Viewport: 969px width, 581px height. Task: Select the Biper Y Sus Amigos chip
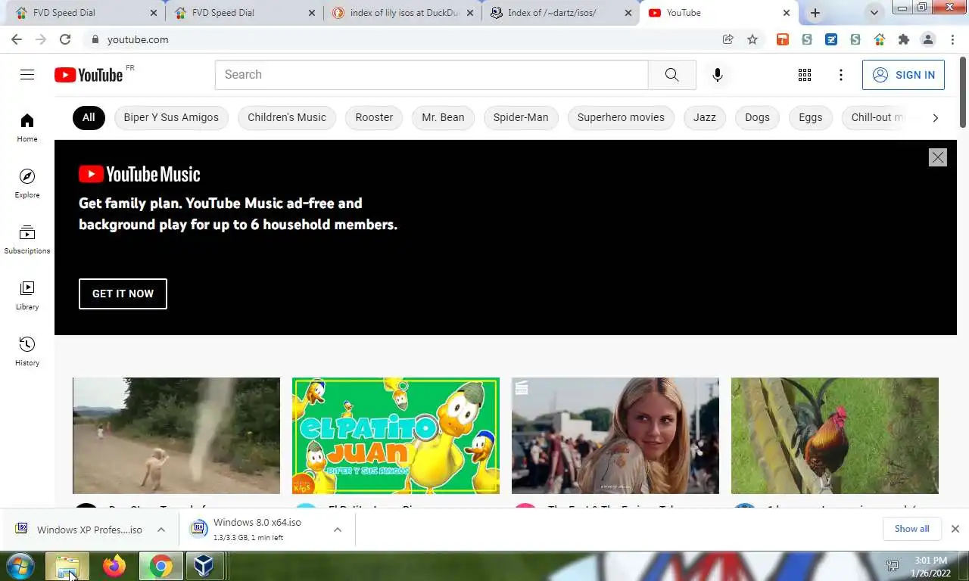[x=171, y=117]
